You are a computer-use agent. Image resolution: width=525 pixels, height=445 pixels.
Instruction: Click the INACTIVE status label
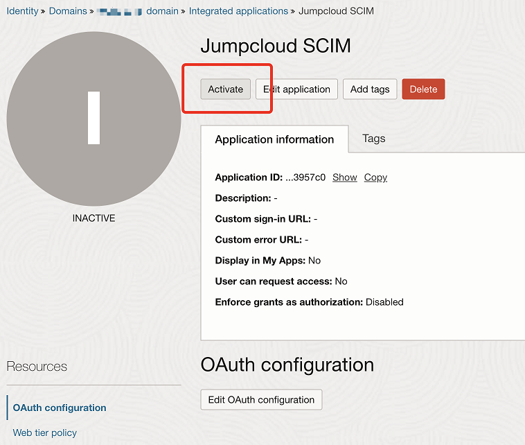[94, 218]
